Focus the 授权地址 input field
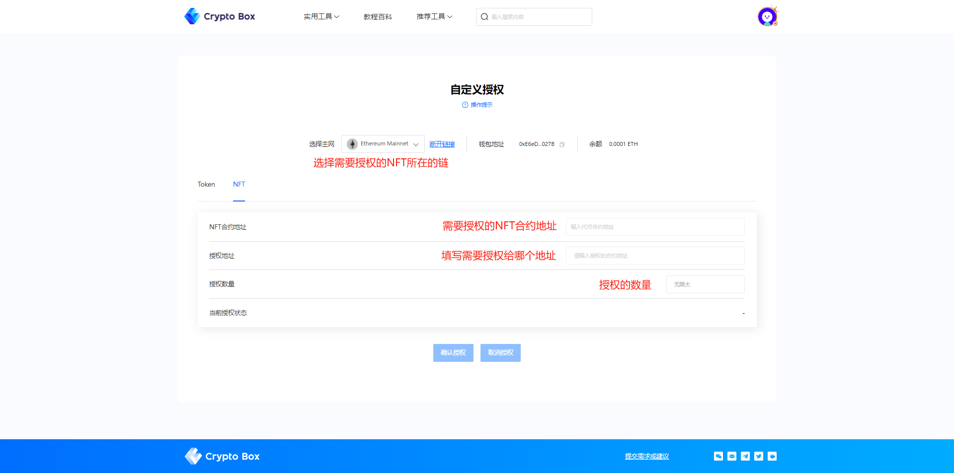Viewport: 954px width, 473px height. 655,256
